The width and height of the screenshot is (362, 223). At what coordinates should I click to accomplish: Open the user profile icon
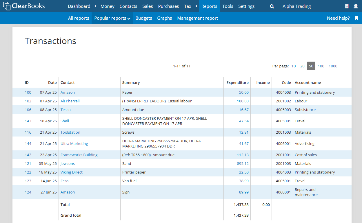[x=356, y=6]
